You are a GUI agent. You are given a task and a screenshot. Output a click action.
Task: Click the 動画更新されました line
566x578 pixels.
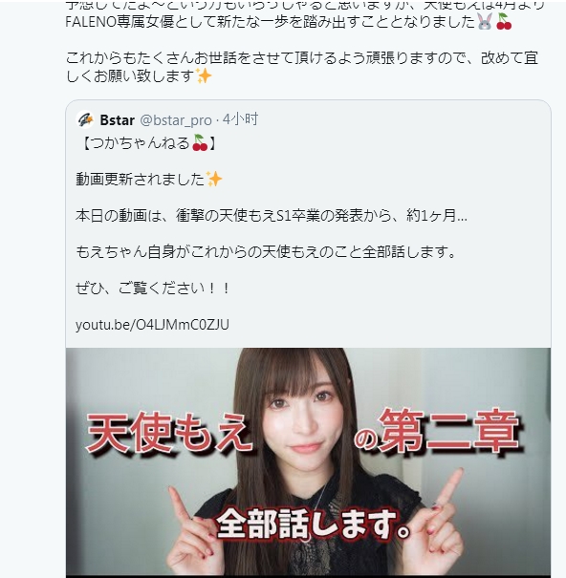pyautogui.click(x=141, y=180)
